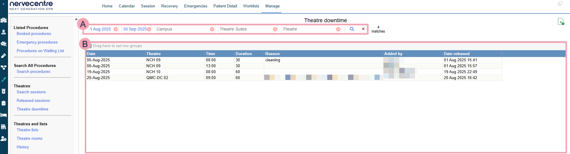The width and height of the screenshot is (570, 154).
Task: Sort table by Duration column header
Action: point(243,54)
